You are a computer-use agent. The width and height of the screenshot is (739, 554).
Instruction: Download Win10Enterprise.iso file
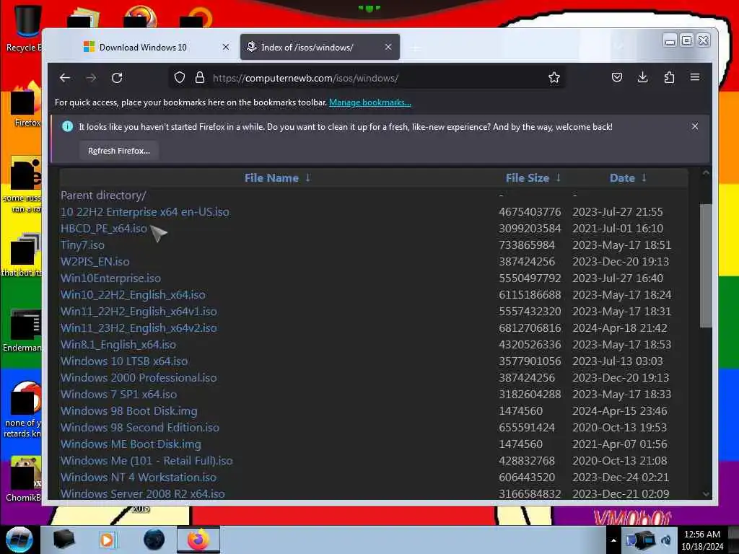(110, 278)
